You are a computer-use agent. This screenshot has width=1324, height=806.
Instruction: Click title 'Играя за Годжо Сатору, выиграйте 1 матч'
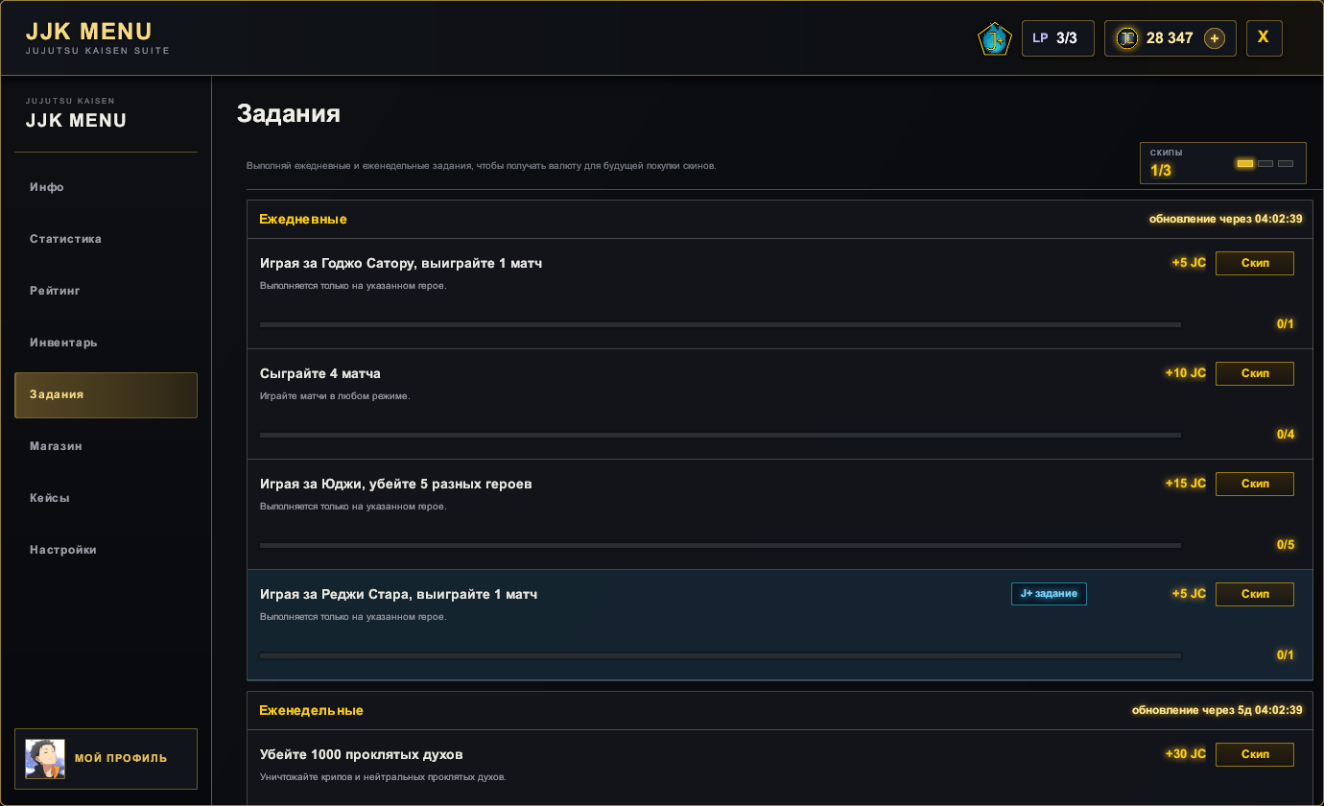click(x=401, y=263)
